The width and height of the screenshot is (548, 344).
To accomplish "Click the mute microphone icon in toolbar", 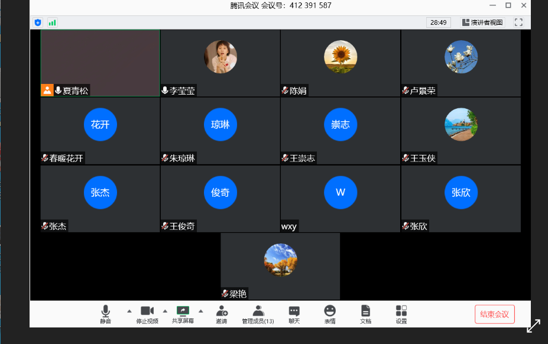I will click(x=106, y=310).
